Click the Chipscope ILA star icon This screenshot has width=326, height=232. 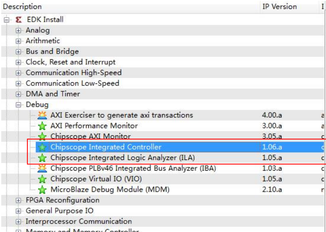[x=42, y=158]
